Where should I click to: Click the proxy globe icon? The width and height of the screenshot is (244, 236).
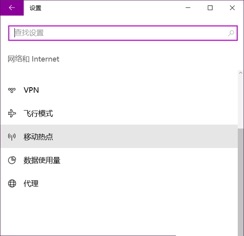coord(12,183)
